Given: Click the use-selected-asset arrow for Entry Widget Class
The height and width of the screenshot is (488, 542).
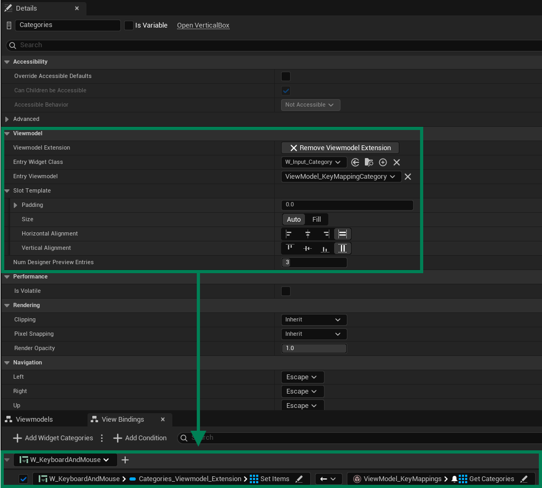Looking at the screenshot, I should 355,162.
